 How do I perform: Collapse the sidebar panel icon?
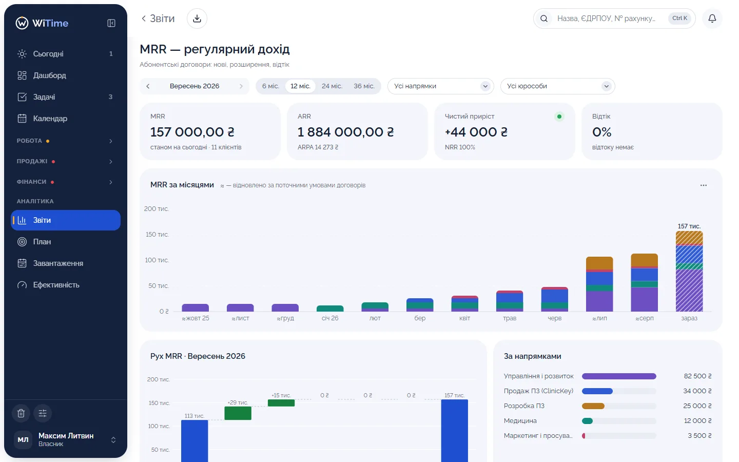[111, 23]
